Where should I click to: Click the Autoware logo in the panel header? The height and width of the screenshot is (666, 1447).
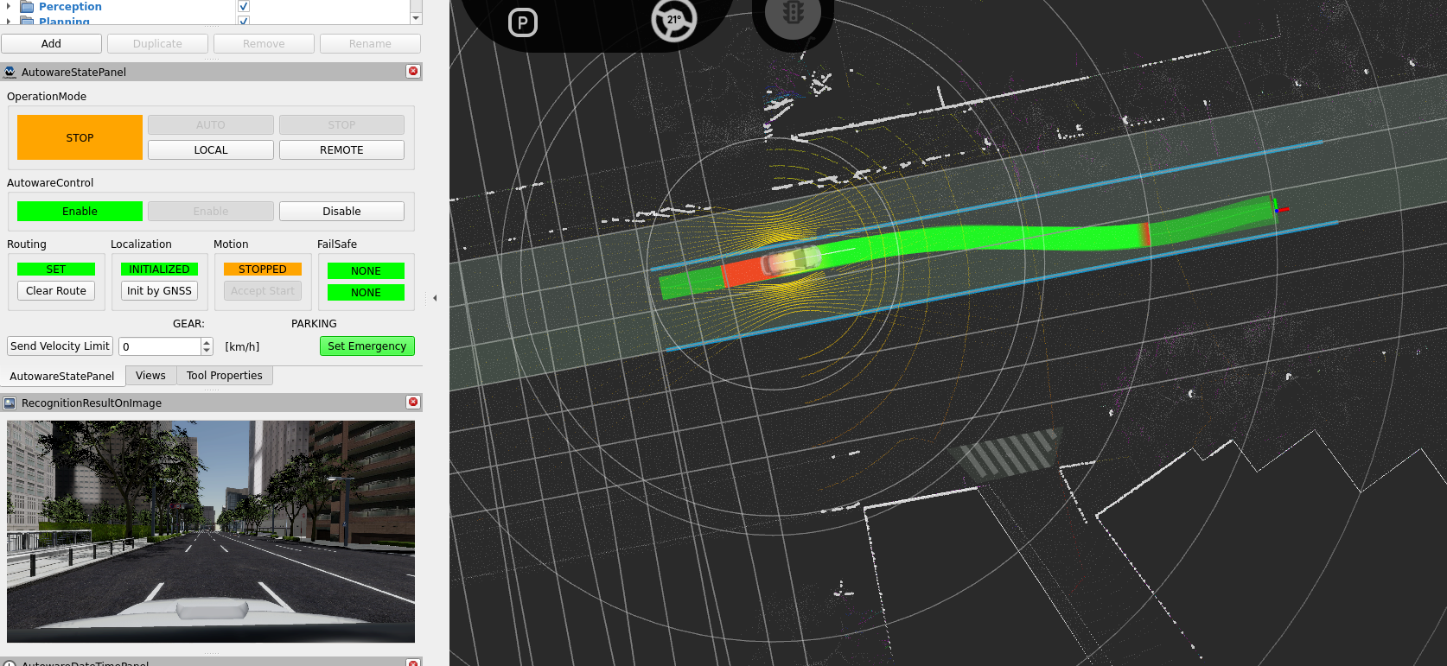click(x=10, y=72)
